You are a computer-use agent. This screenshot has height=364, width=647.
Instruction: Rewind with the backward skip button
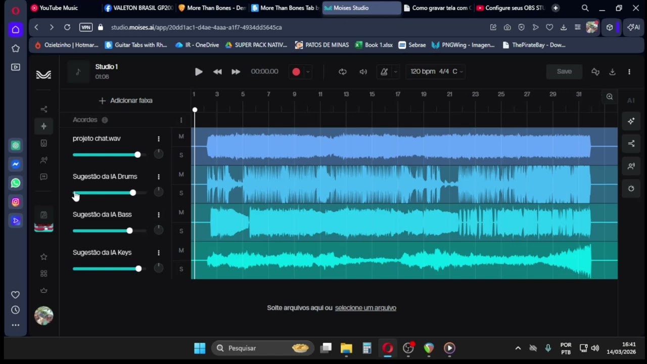coord(217,72)
